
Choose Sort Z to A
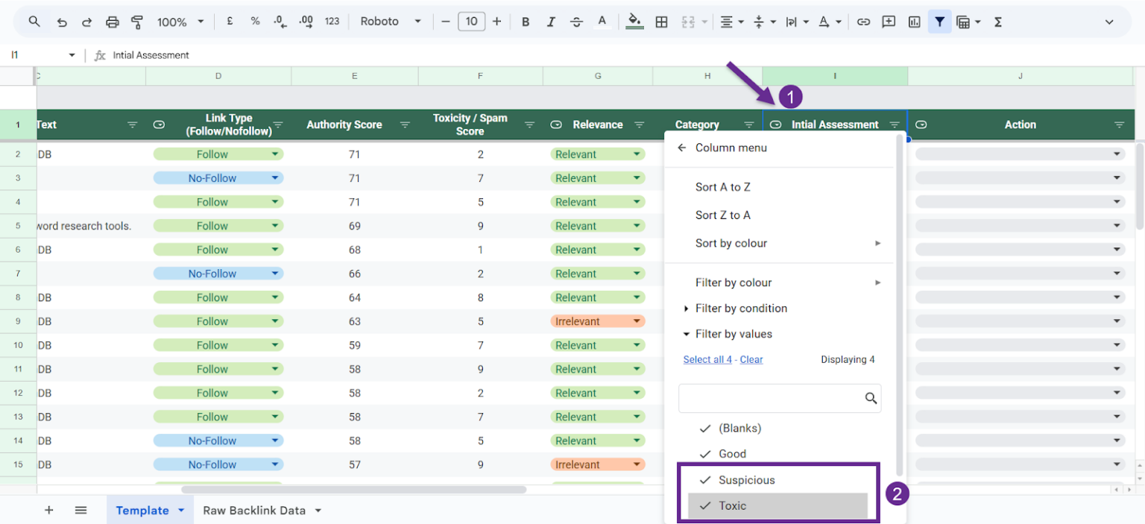point(723,215)
